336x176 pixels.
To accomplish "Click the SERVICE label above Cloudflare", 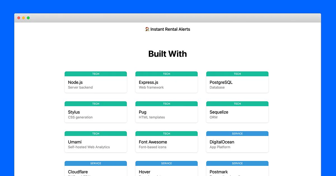I will coord(96,164).
